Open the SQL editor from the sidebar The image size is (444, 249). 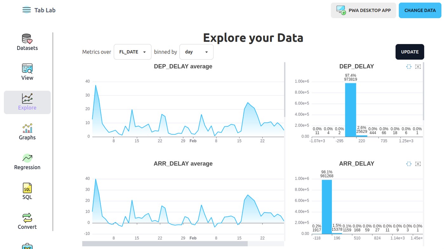click(x=27, y=191)
